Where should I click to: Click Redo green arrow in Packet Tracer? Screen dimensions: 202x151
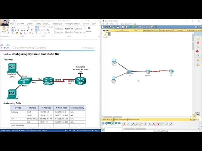134,27
